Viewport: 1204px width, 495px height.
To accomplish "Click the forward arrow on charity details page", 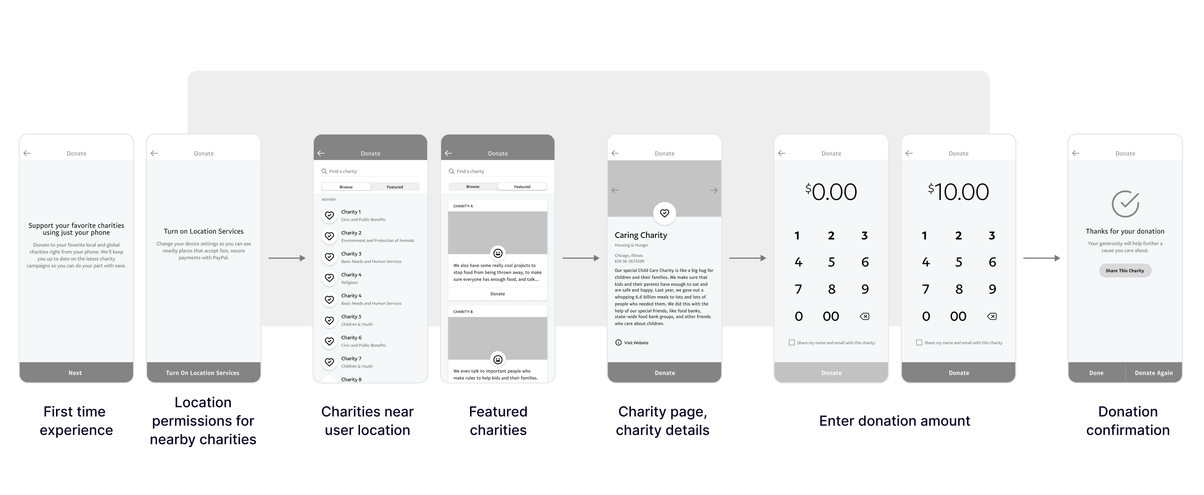I will click(713, 190).
